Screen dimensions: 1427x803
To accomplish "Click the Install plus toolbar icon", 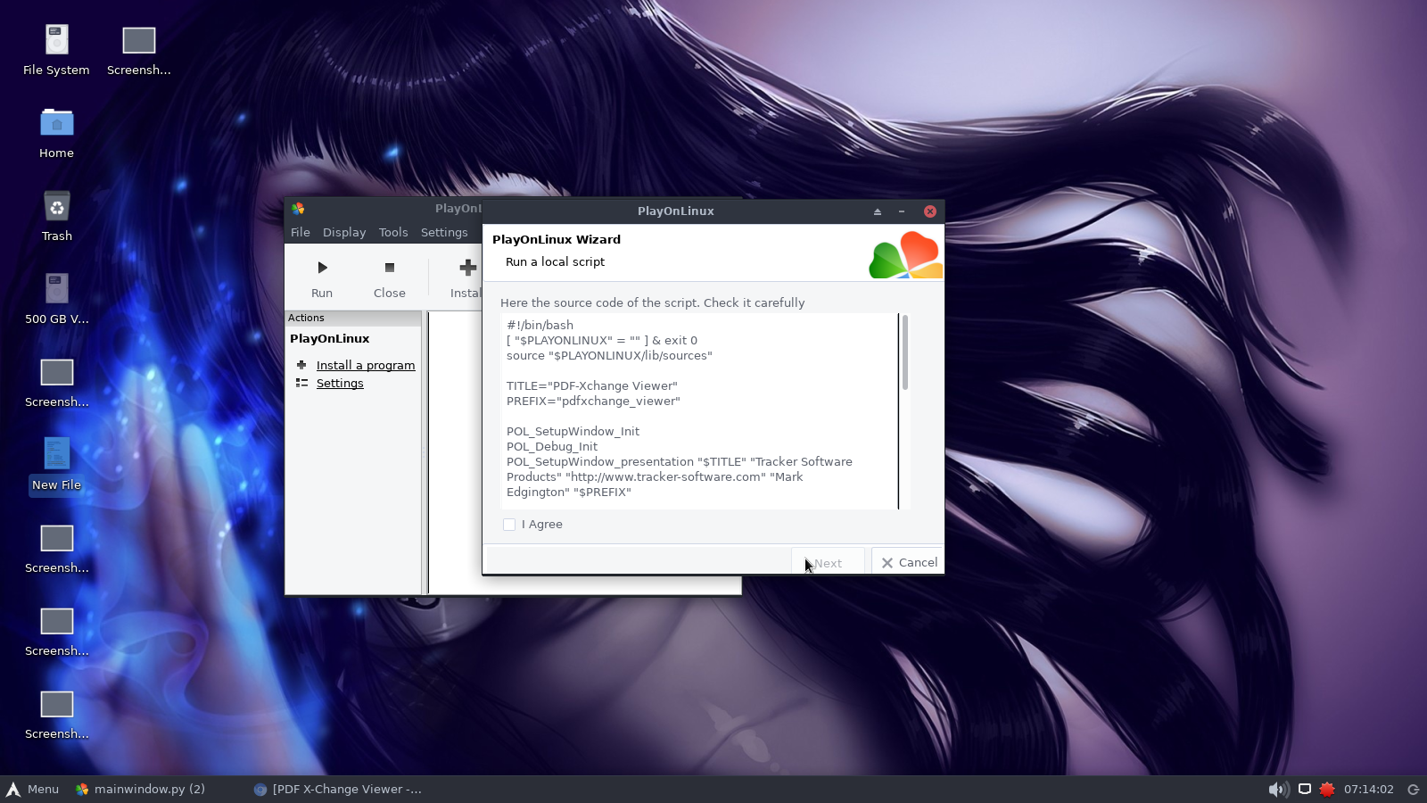I will tap(467, 268).
